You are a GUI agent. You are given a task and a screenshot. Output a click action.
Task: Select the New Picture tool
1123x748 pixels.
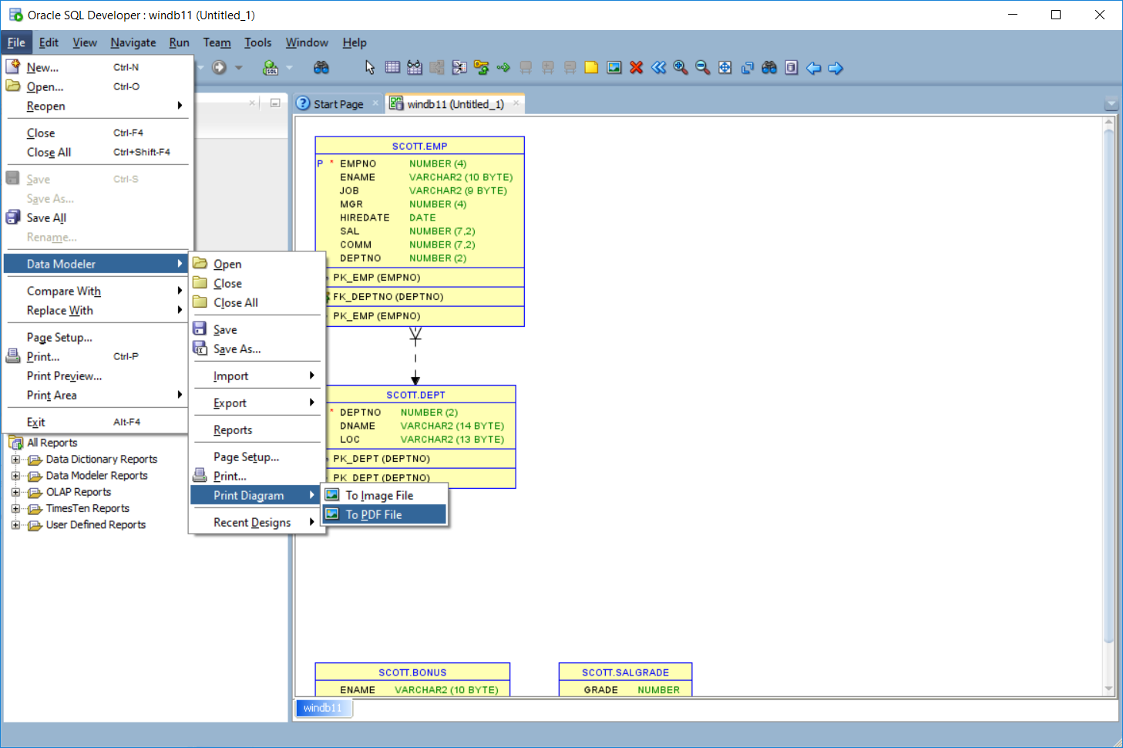614,68
